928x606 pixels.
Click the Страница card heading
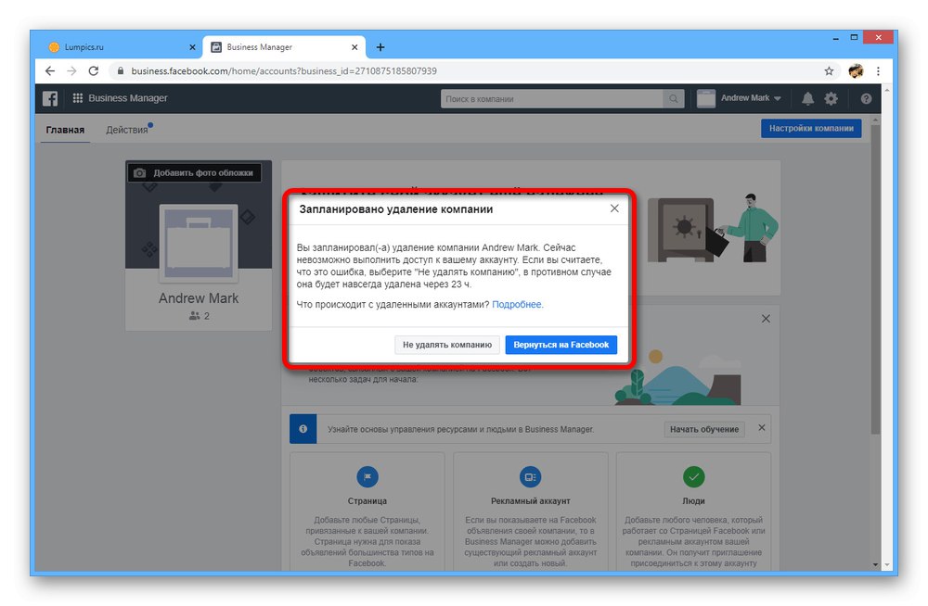point(367,500)
